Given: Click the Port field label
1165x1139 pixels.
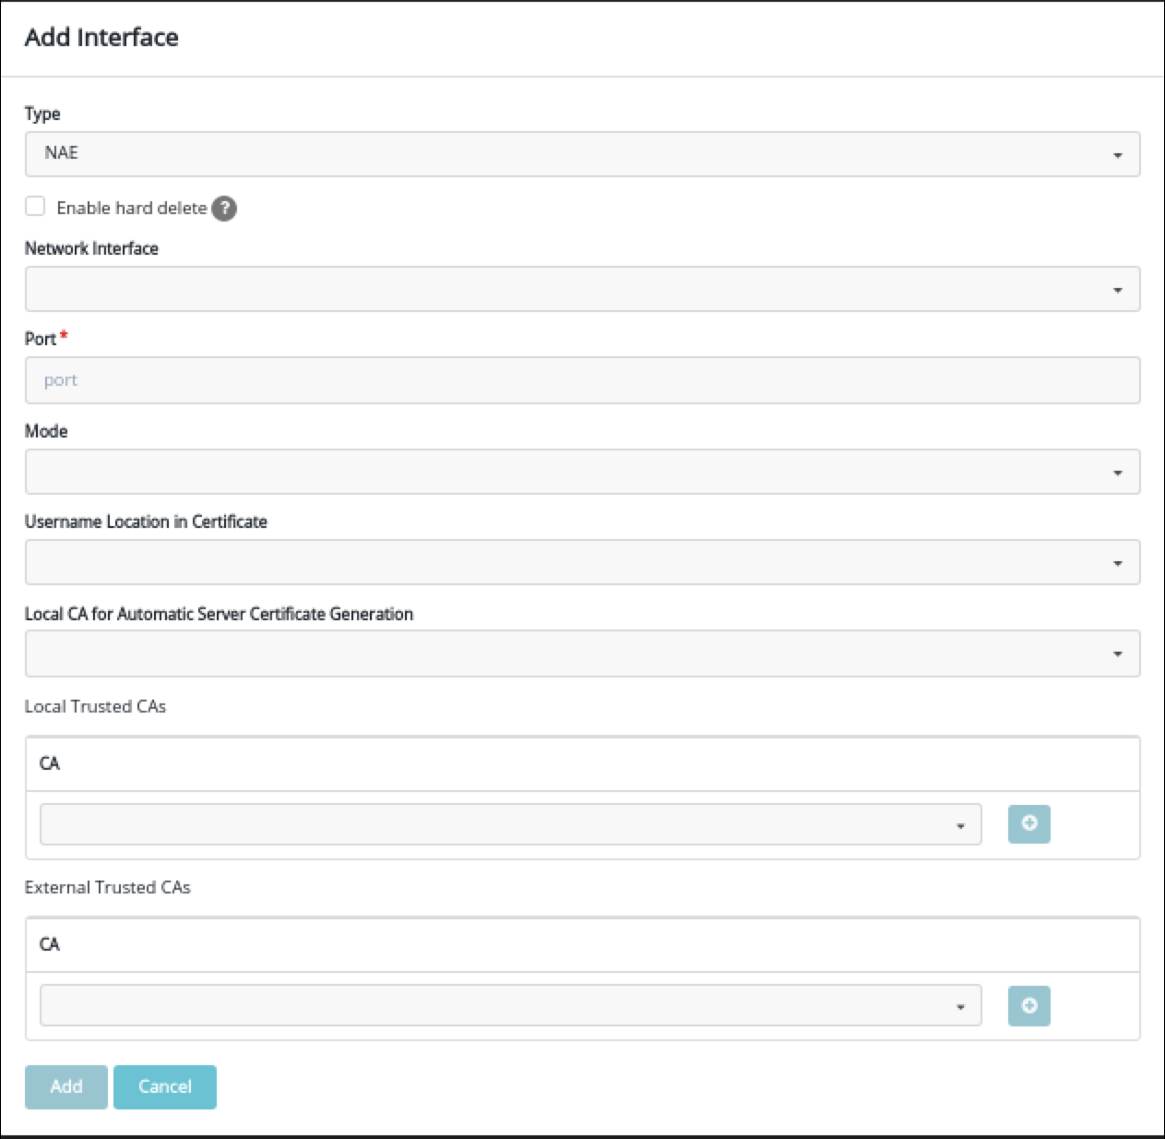Looking at the screenshot, I should point(41,339).
